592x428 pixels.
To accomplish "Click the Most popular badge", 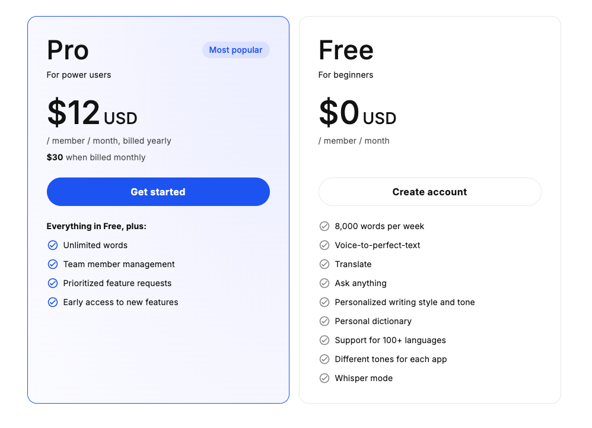I will point(235,50).
